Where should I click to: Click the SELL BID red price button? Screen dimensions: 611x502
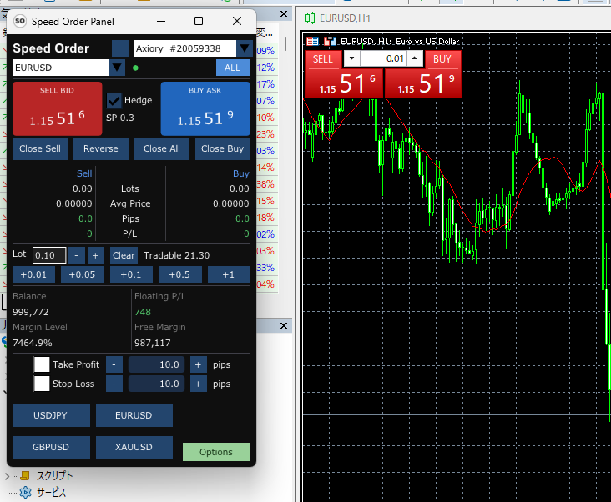tap(58, 108)
